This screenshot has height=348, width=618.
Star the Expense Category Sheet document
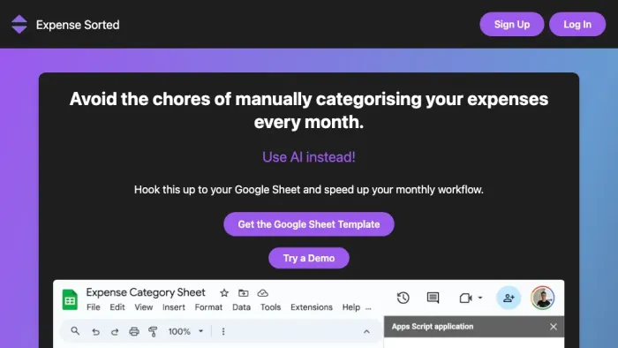pos(224,293)
